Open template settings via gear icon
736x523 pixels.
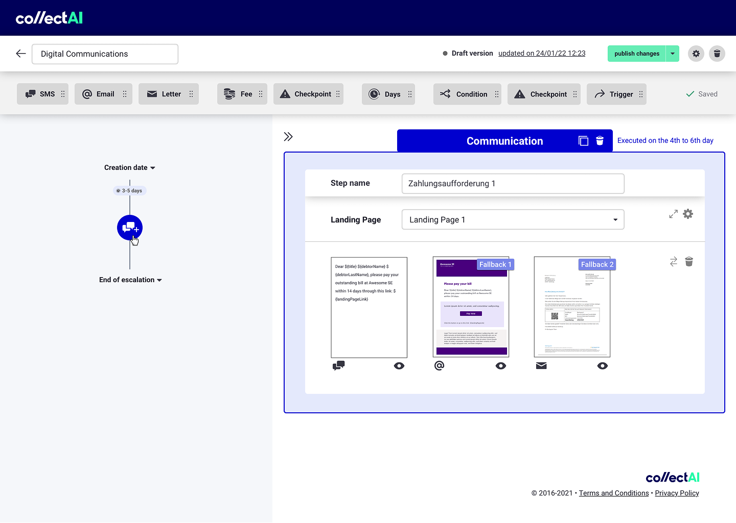tap(687, 214)
